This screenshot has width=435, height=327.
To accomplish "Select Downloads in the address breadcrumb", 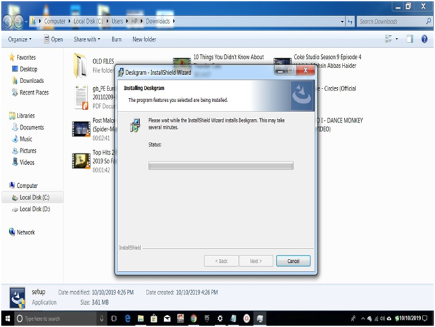I will pos(157,21).
